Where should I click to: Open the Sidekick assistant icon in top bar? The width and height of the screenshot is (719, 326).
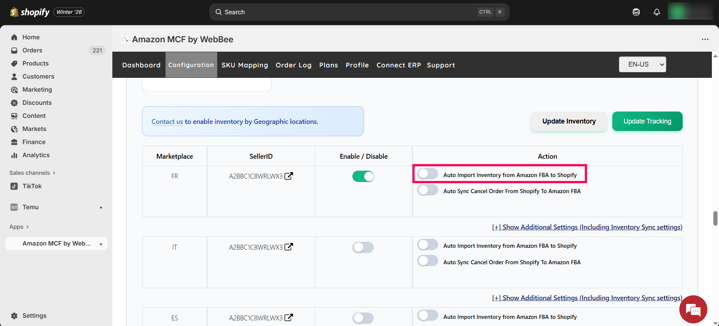636,12
